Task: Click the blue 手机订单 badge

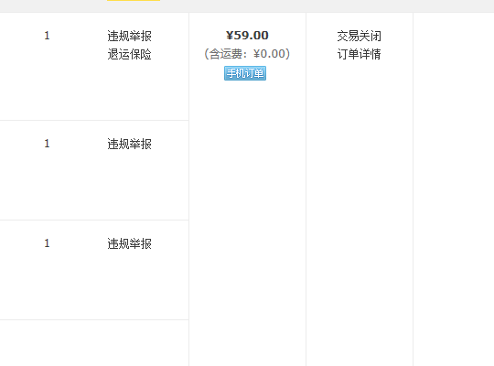Action: (x=245, y=73)
